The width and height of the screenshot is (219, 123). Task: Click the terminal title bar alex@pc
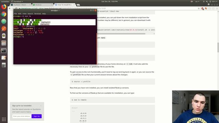(55, 11)
